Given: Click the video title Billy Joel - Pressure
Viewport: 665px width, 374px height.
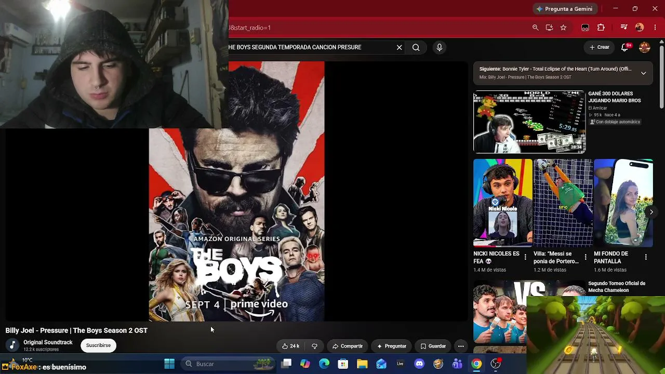Looking at the screenshot, I should tap(76, 330).
